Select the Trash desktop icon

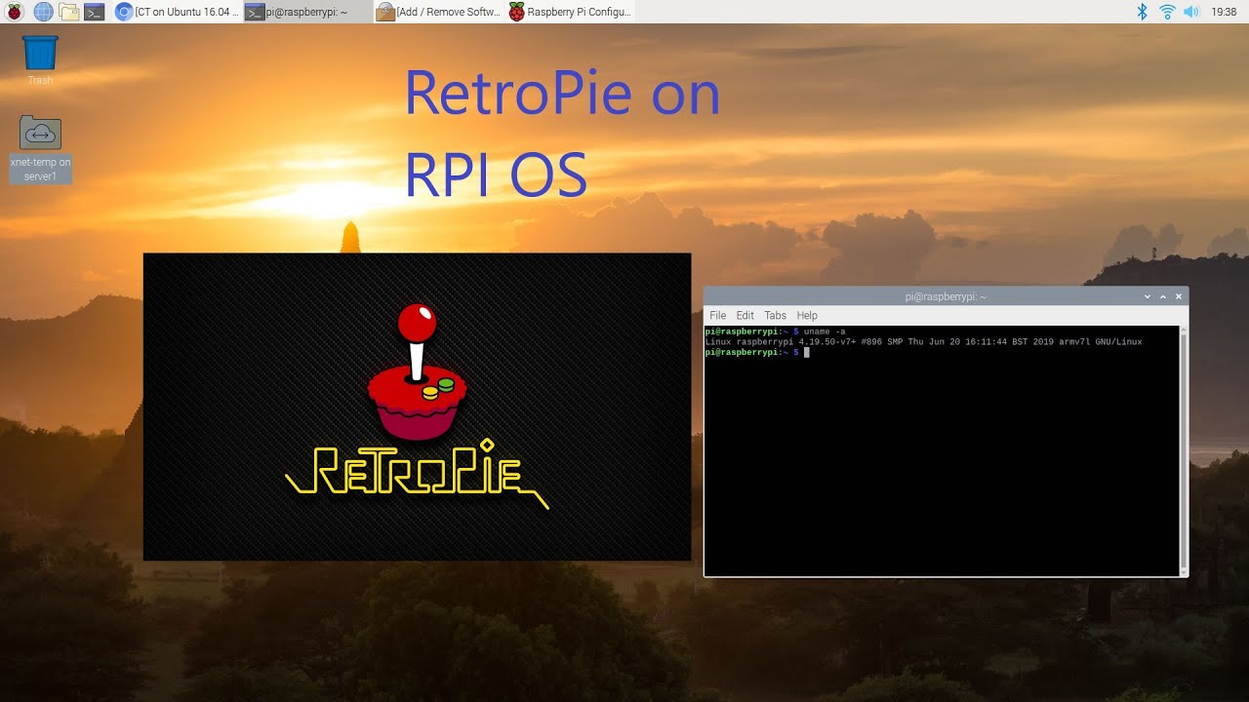click(x=40, y=58)
